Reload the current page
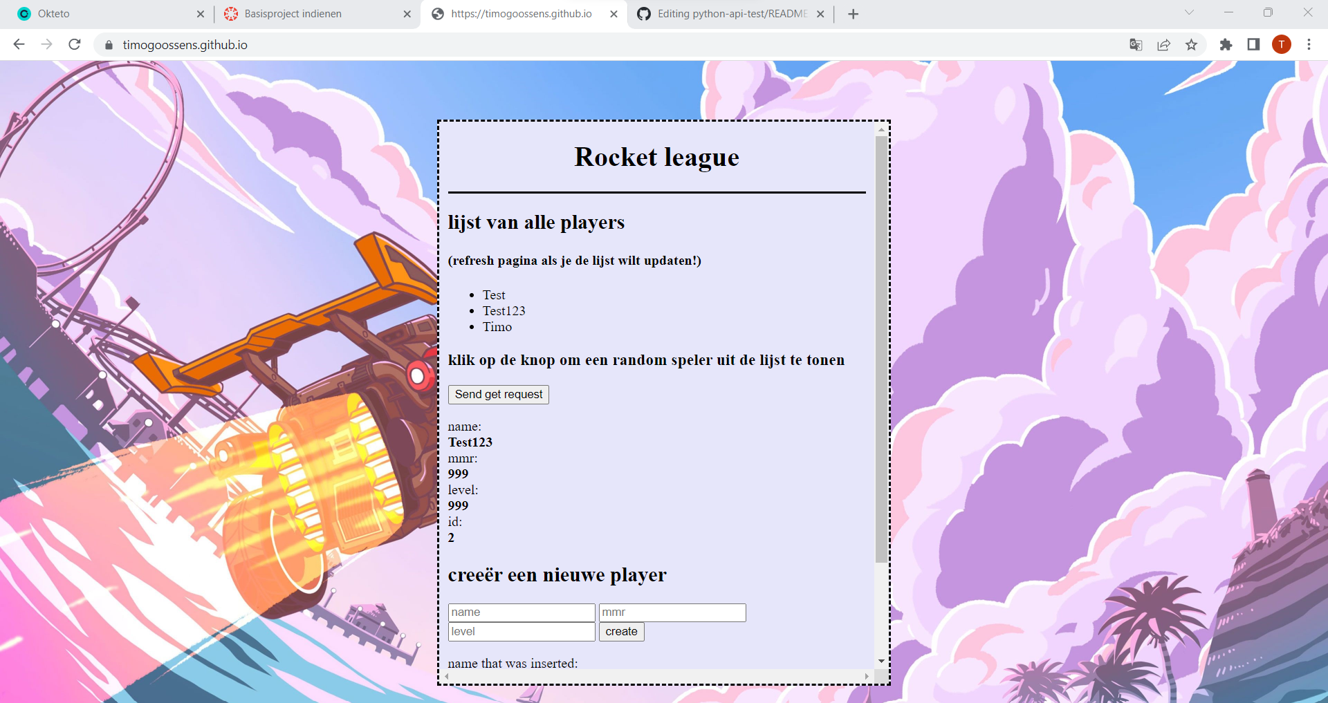The height and width of the screenshot is (703, 1328). (x=75, y=45)
